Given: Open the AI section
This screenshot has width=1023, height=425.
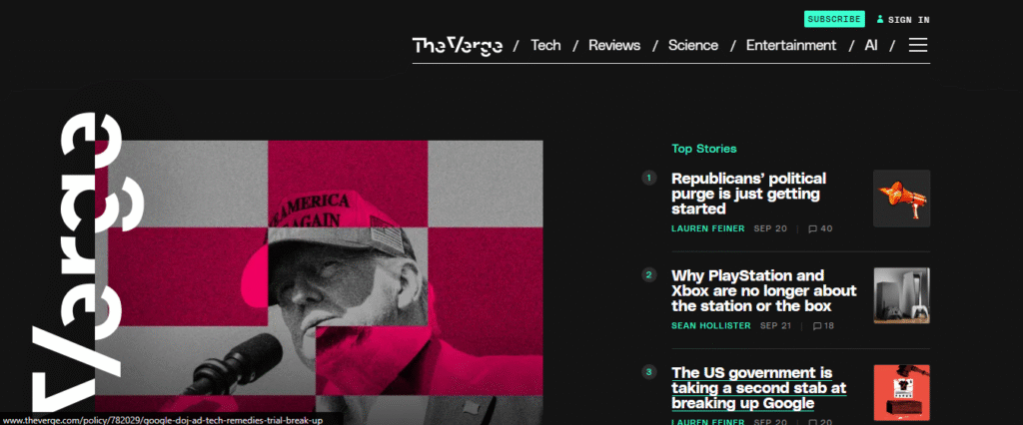Looking at the screenshot, I should point(871,45).
